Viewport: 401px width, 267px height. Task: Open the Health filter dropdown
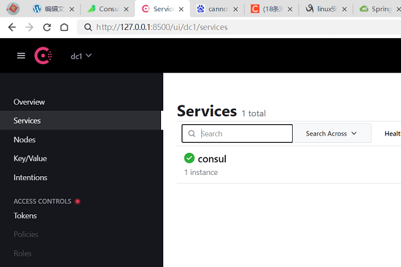(x=392, y=133)
